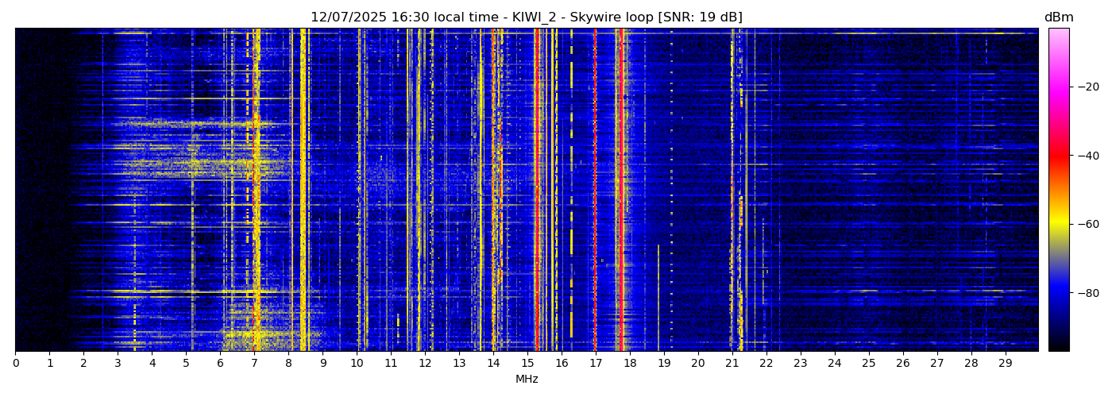Screen dimensions: 1112x397
Task: Click the 7 MHz axis tick label
Action: pyautogui.click(x=254, y=363)
